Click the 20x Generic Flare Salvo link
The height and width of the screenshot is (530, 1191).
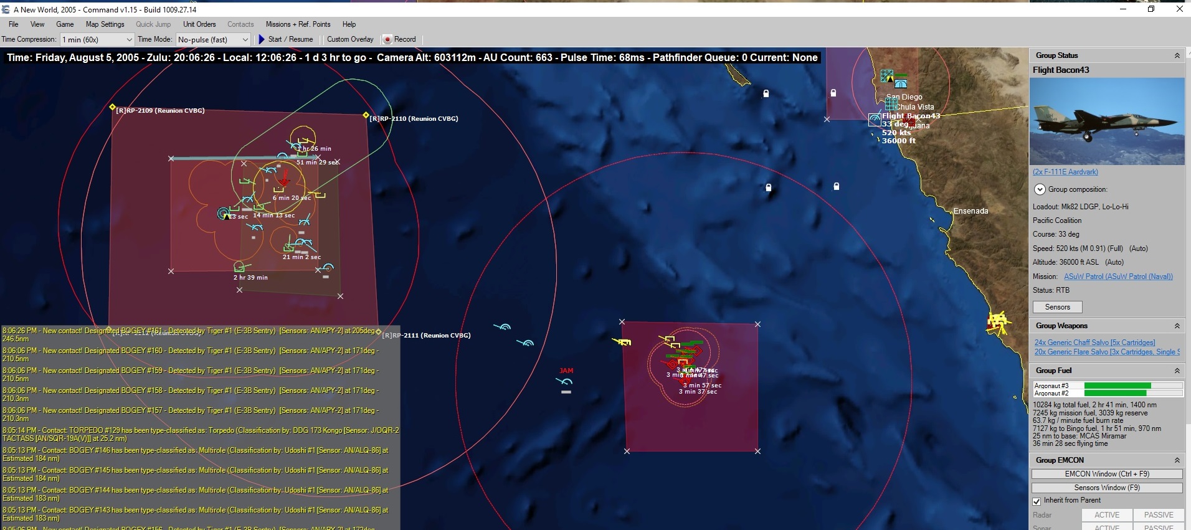(1107, 352)
